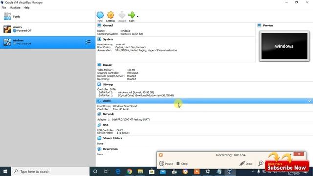Screen dimensions: 313x176
Task: Select the windows virtual machine entry
Action: coord(48,42)
